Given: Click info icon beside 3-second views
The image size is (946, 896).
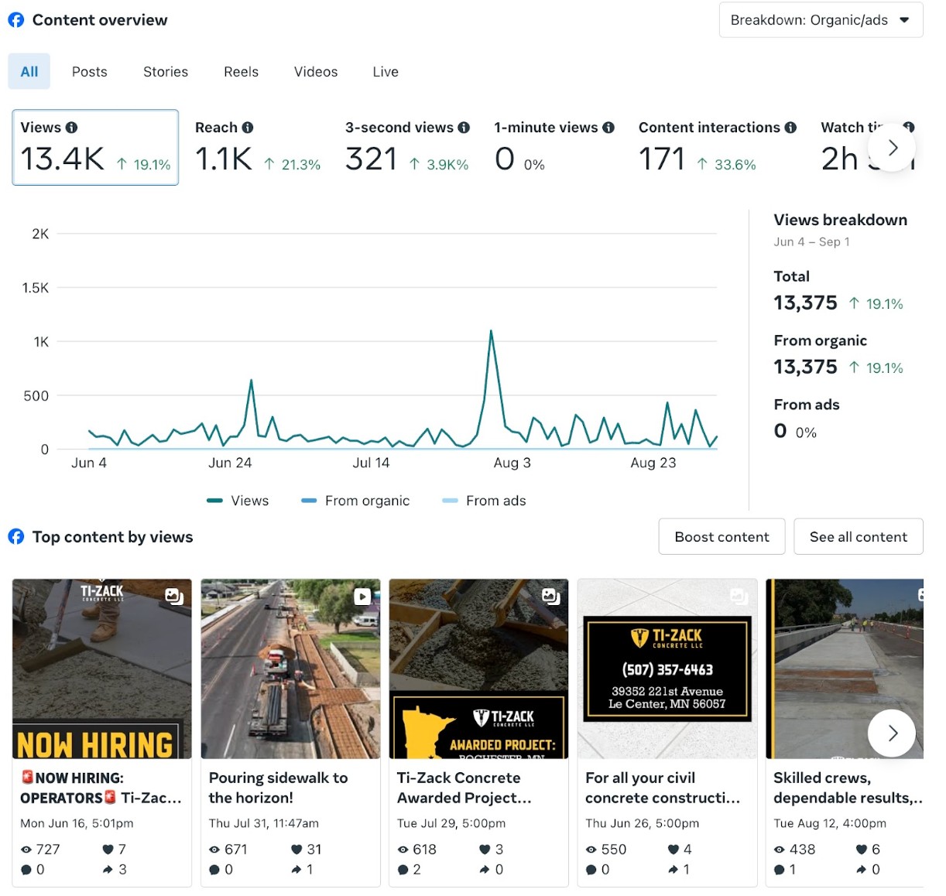Looking at the screenshot, I should click(x=464, y=128).
